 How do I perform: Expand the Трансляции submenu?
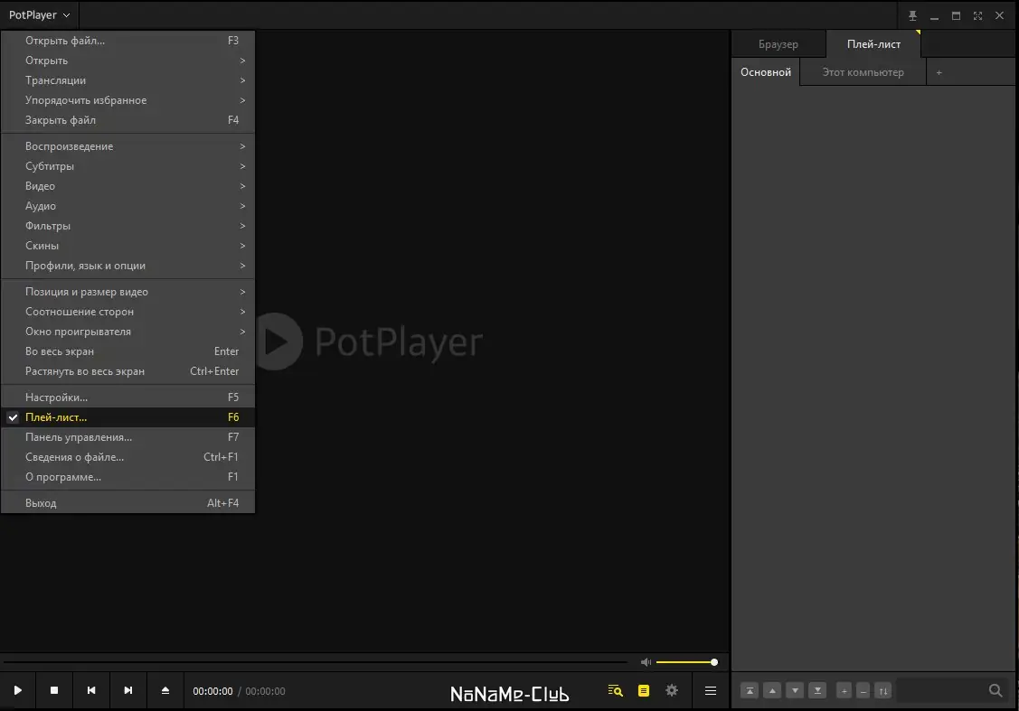coord(128,80)
